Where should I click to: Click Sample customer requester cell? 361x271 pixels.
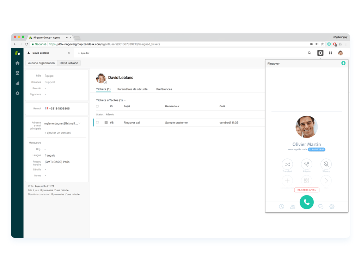pyautogui.click(x=176, y=122)
